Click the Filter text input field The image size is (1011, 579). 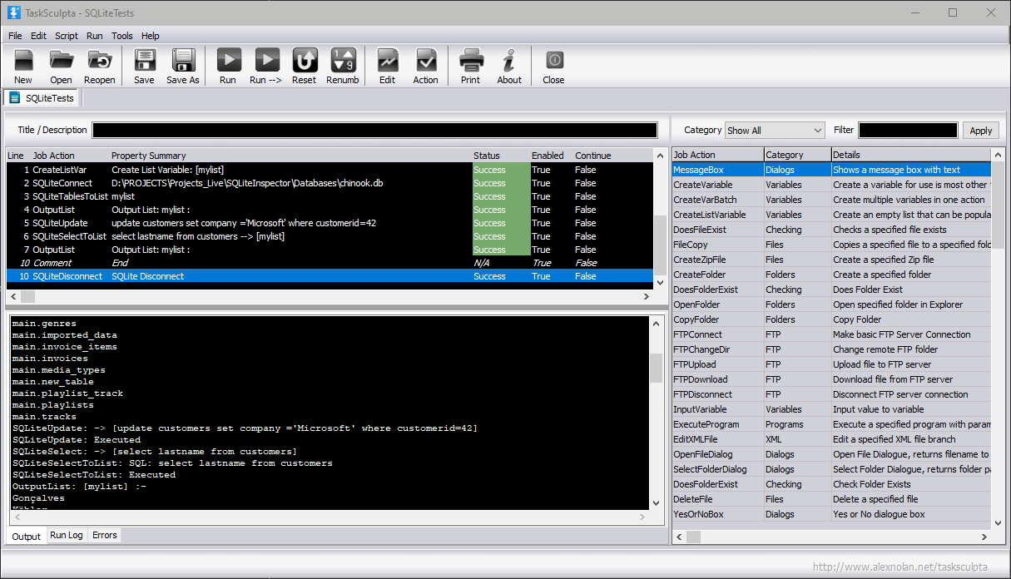point(908,131)
